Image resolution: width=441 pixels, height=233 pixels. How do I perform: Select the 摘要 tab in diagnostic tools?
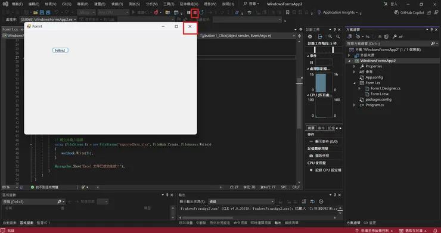point(310,128)
